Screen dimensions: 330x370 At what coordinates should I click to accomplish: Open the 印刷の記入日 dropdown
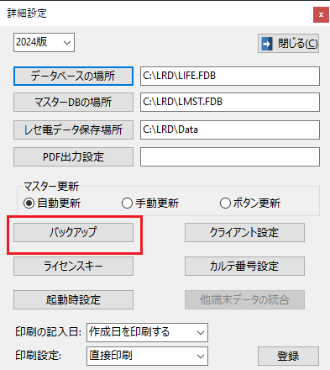coord(147,332)
